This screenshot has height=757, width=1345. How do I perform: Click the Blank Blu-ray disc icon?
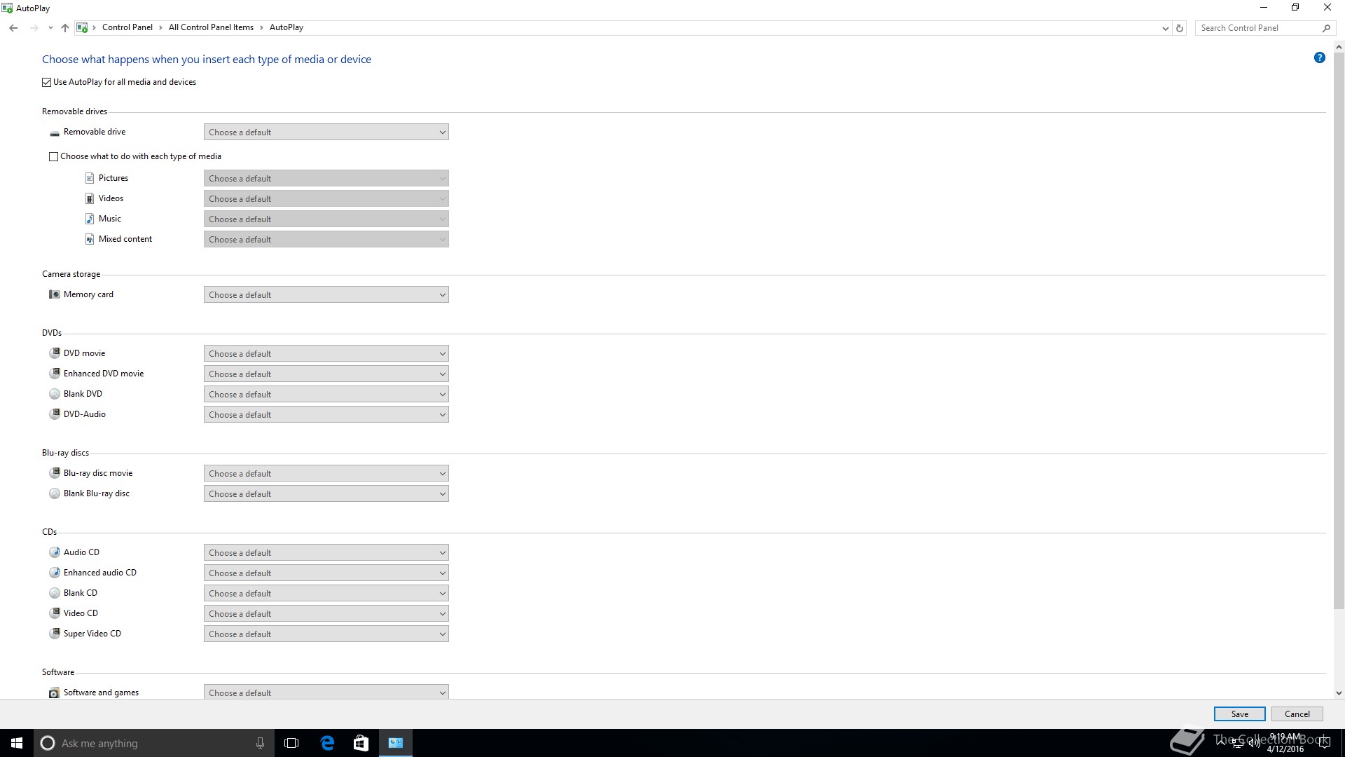click(55, 493)
